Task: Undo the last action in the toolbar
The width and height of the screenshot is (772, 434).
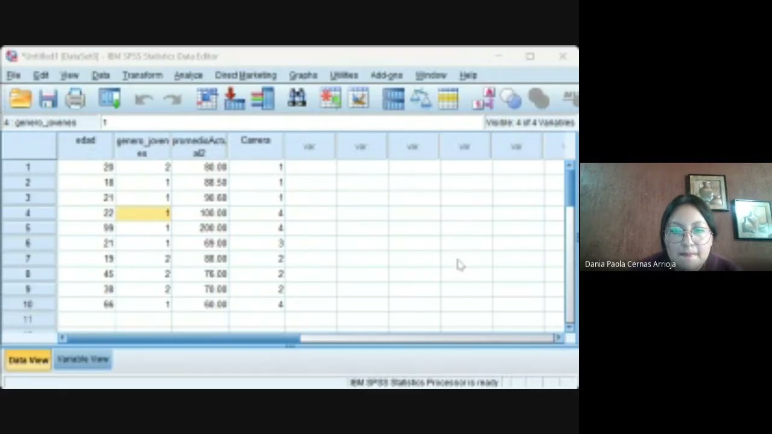Action: coord(144,99)
